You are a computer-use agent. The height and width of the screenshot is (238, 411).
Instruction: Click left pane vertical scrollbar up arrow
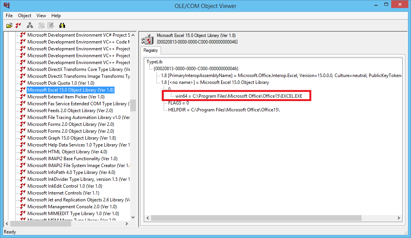[133, 35]
